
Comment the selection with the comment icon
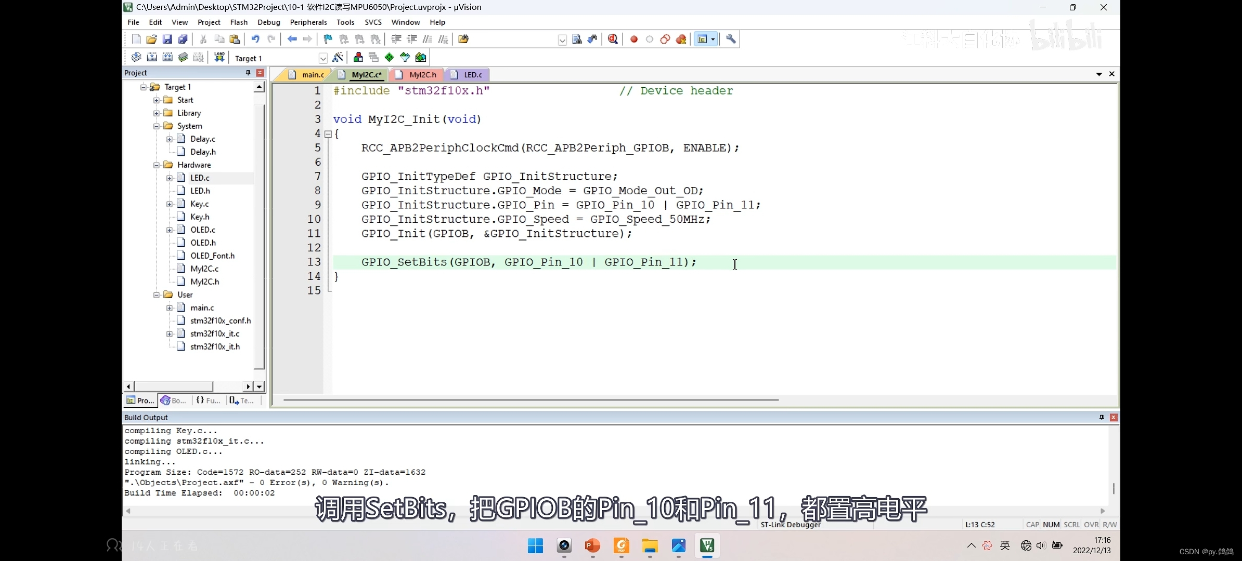(x=427, y=39)
